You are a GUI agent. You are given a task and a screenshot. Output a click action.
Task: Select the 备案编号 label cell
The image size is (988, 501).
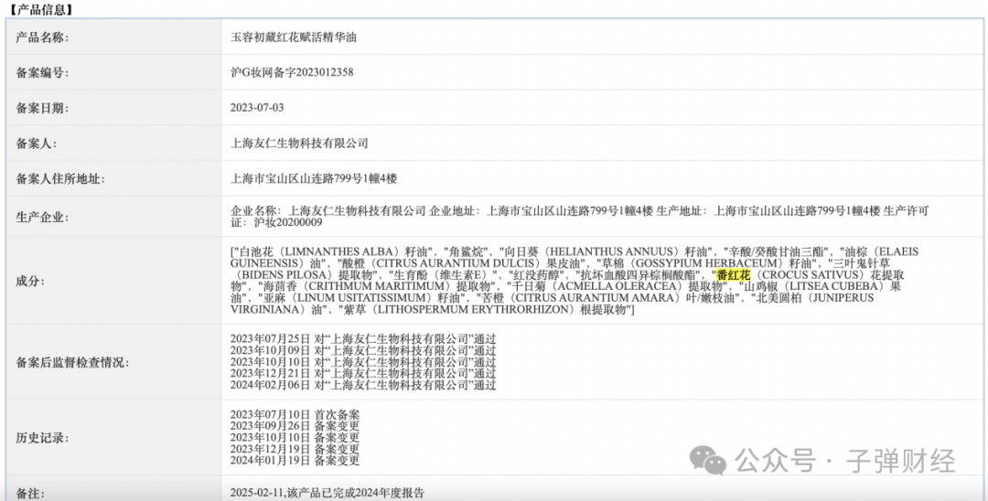coord(113,72)
